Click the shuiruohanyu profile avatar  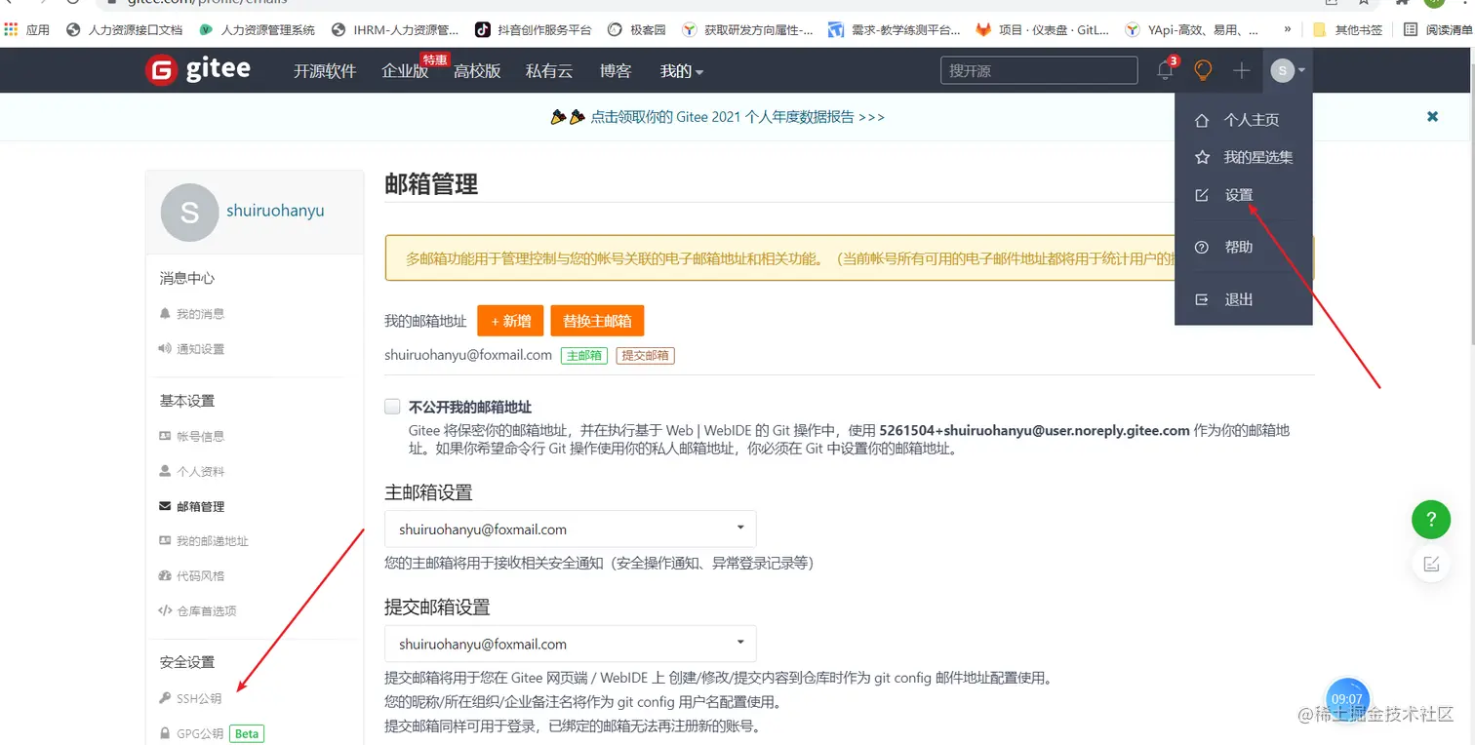point(189,213)
